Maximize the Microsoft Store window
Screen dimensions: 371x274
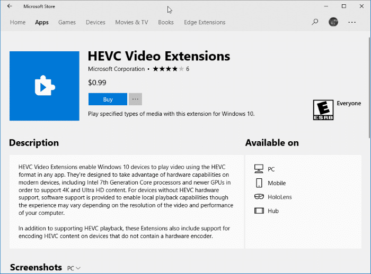coord(344,6)
